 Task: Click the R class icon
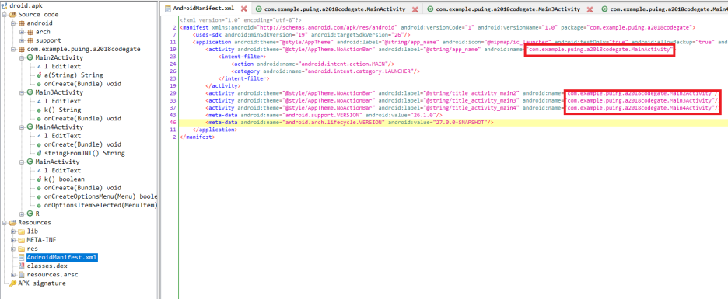(x=30, y=214)
